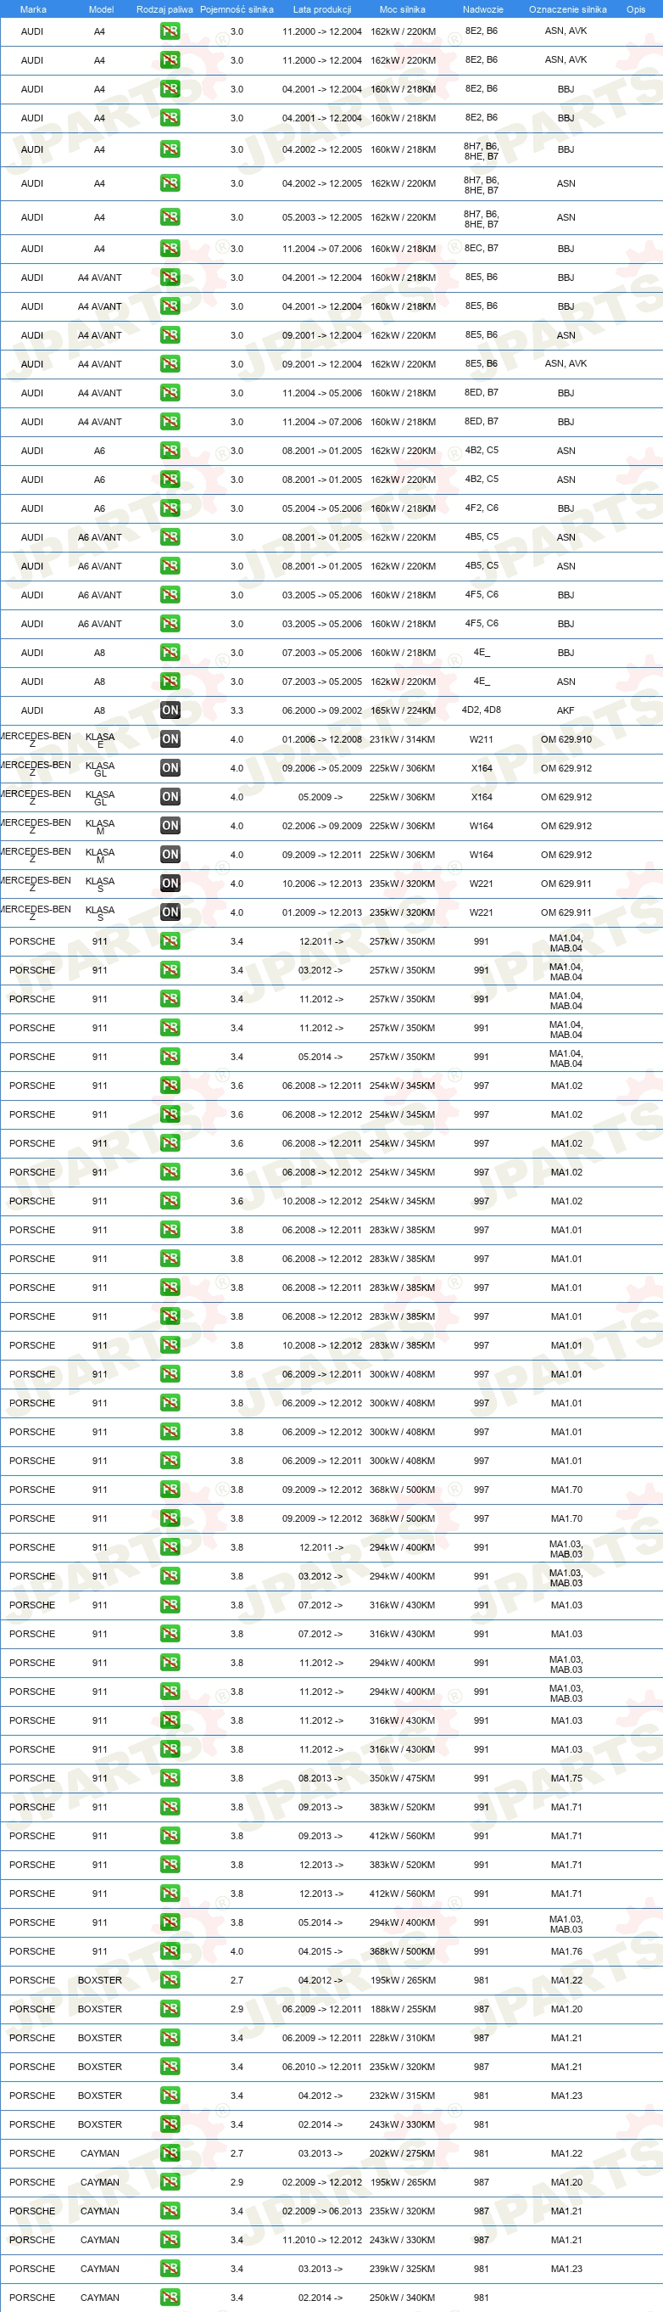This screenshot has width=663, height=2312.
Task: Click the ON diesel icon in the Audi A8 3.3 row
Action: tap(170, 710)
